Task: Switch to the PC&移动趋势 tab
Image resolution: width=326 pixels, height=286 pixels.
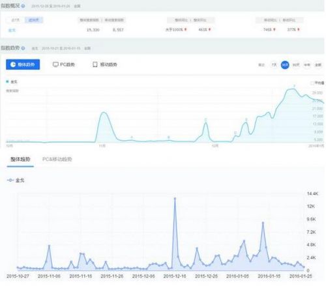Action: [57, 159]
